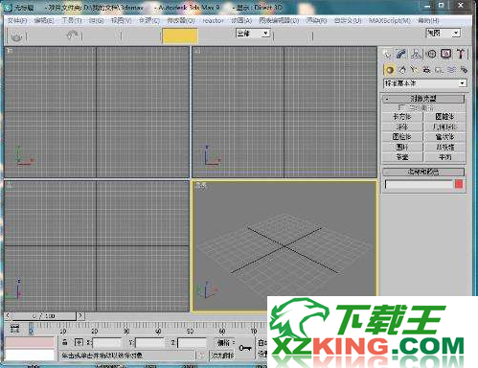Screen dimensions: 478x368
Task: Click the object name input field
Action: pyautogui.click(x=419, y=184)
